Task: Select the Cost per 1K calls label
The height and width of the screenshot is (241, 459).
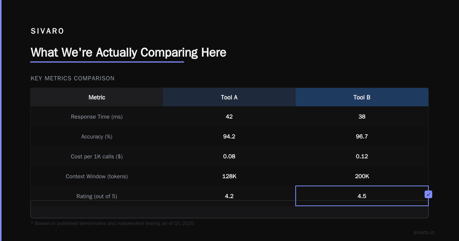Action: tap(97, 156)
